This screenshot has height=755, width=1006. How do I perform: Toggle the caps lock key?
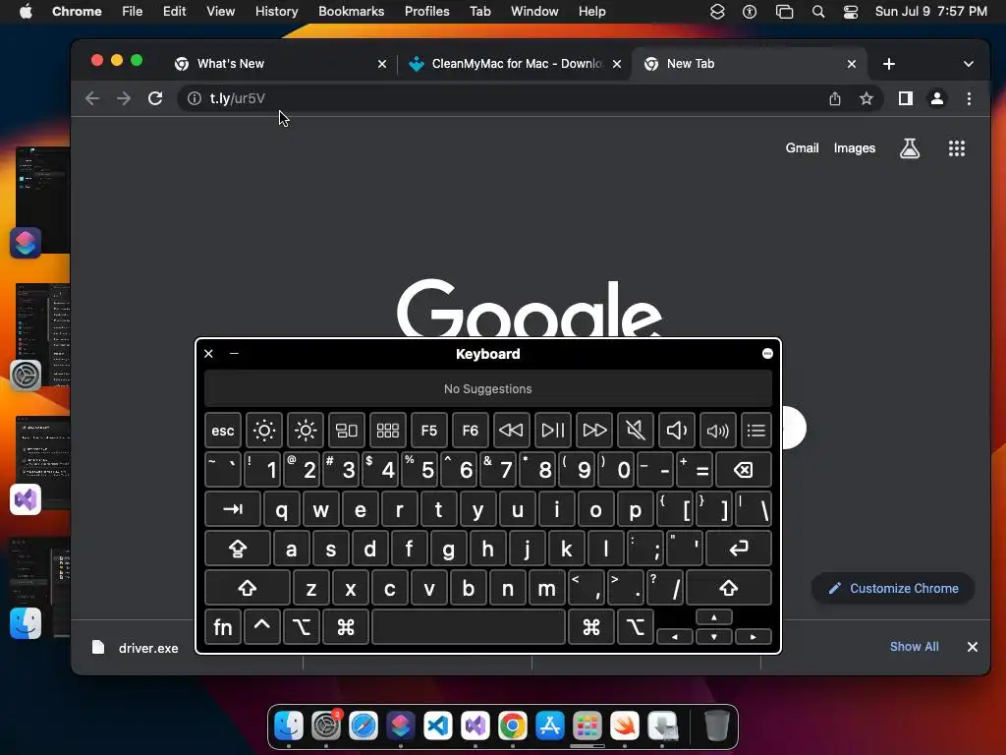pos(238,549)
